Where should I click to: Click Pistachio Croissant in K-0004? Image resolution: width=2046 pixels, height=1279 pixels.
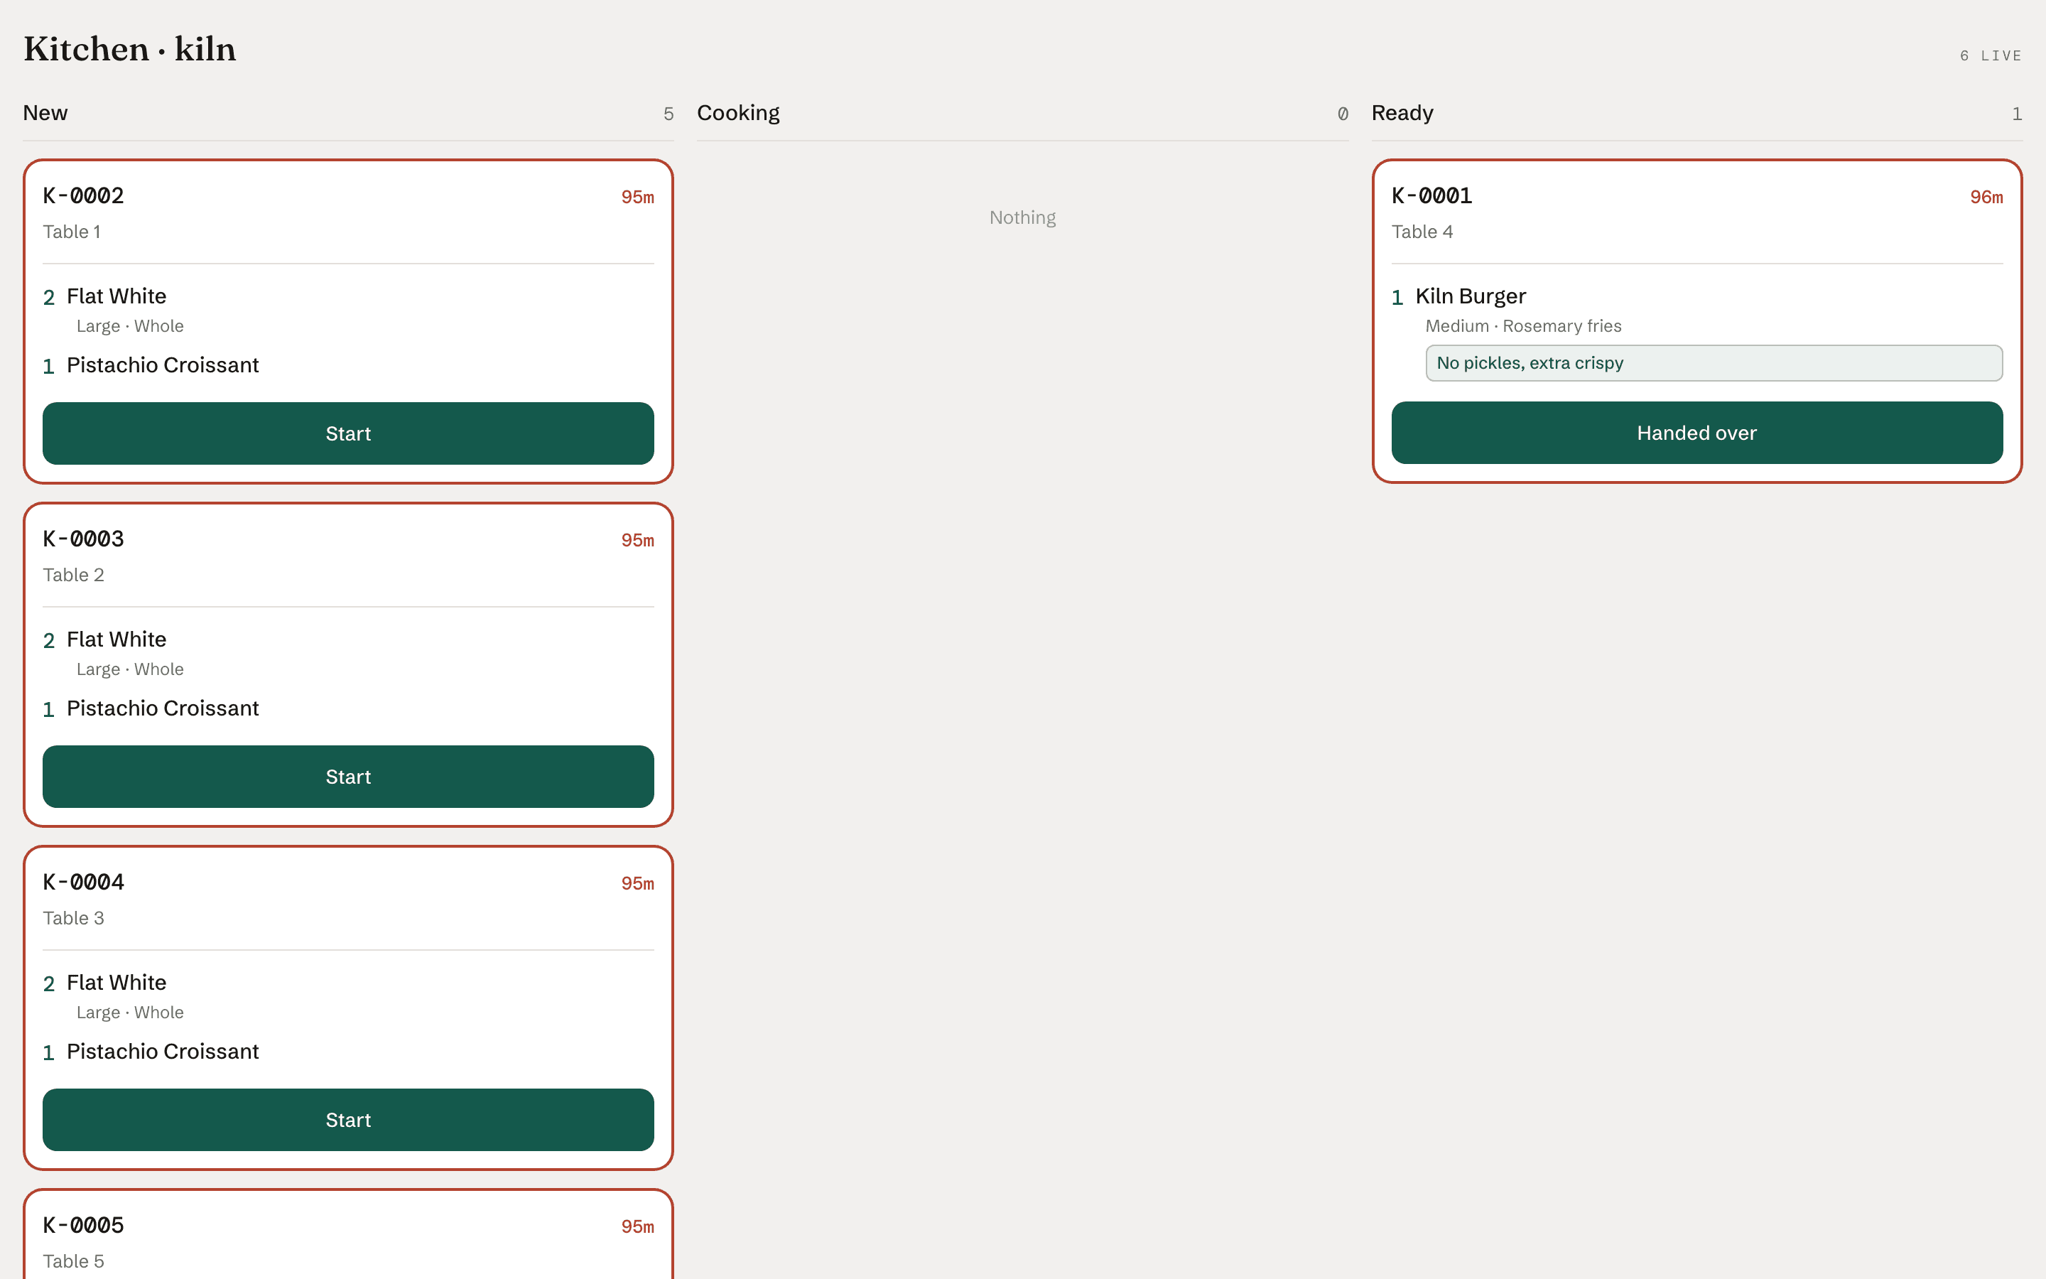coord(162,1052)
